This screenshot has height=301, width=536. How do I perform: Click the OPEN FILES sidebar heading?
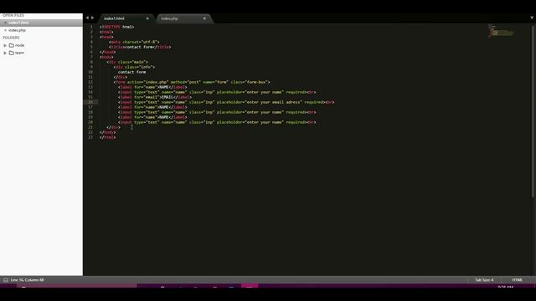click(x=13, y=16)
